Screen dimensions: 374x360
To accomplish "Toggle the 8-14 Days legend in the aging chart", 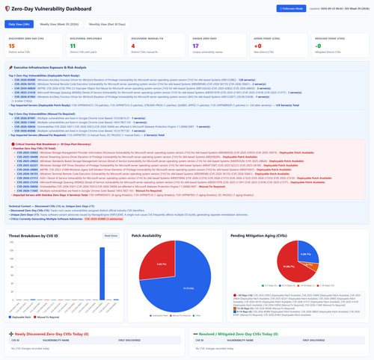I will pyautogui.click(x=287, y=285).
